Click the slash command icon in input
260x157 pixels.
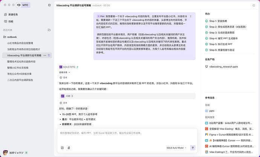tap(62, 148)
